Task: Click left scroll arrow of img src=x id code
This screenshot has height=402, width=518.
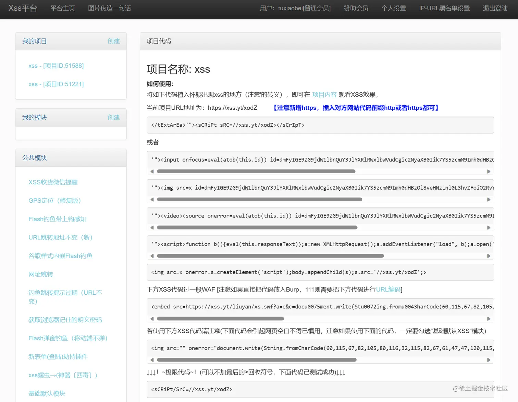Action: [x=152, y=200]
